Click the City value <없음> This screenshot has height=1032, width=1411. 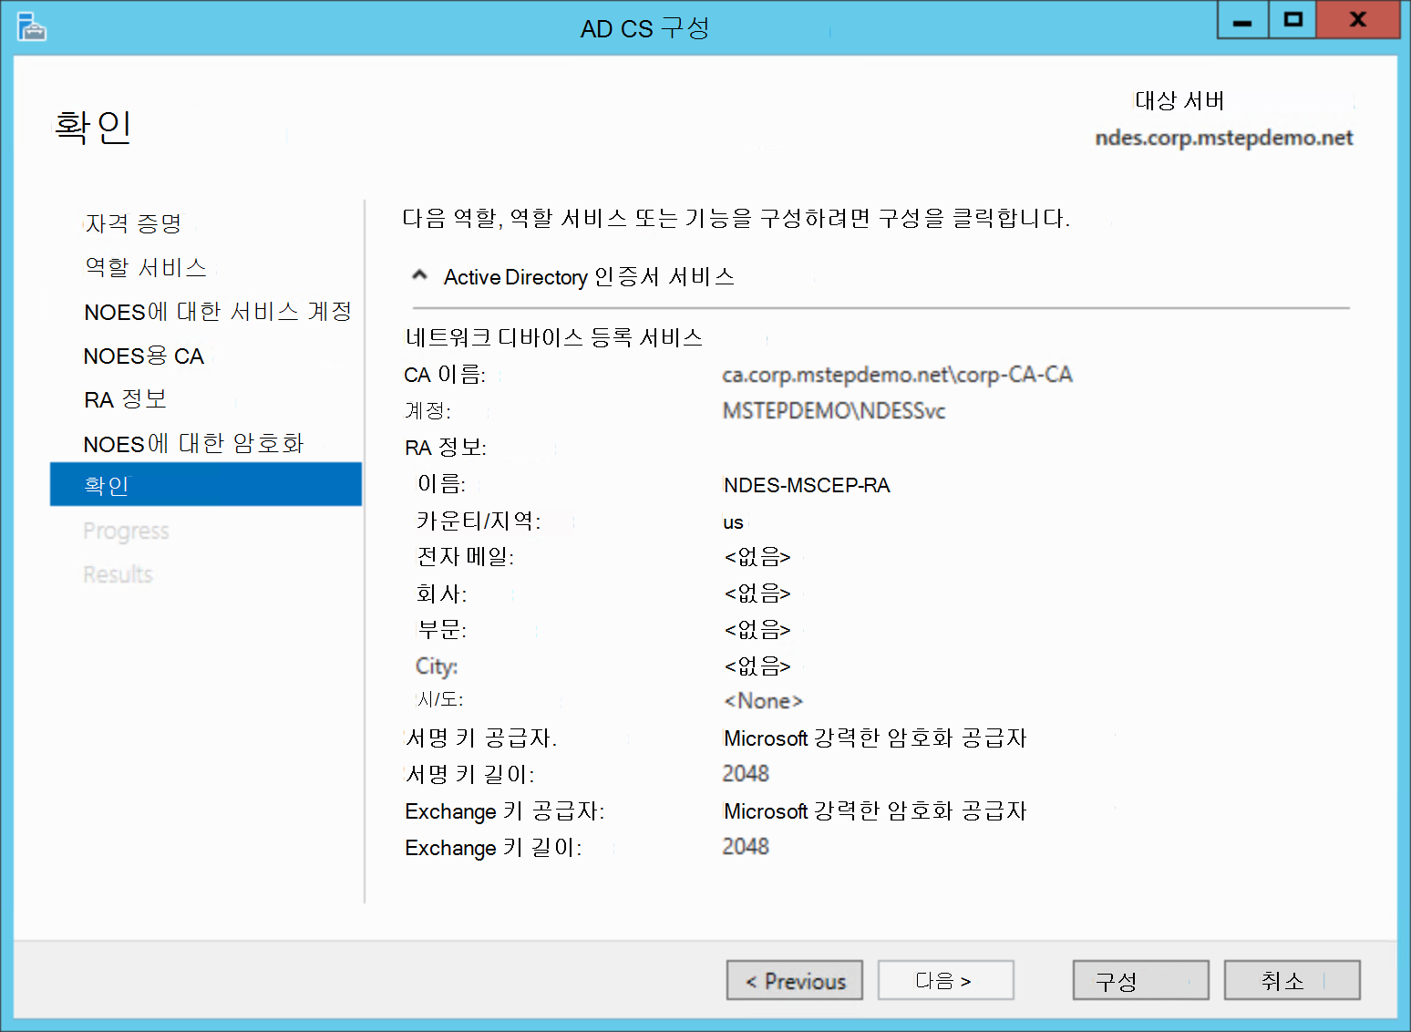[x=757, y=666]
